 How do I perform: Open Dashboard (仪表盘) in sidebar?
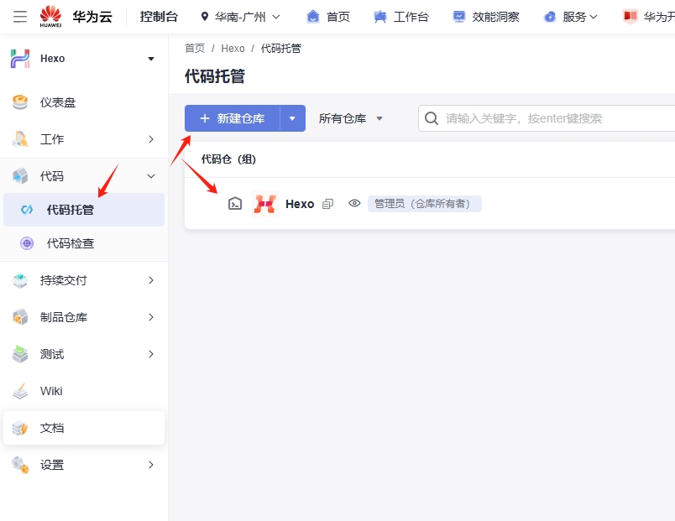point(57,102)
